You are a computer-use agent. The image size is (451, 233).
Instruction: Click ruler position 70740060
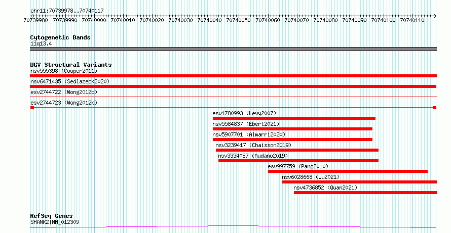[x=268, y=20]
